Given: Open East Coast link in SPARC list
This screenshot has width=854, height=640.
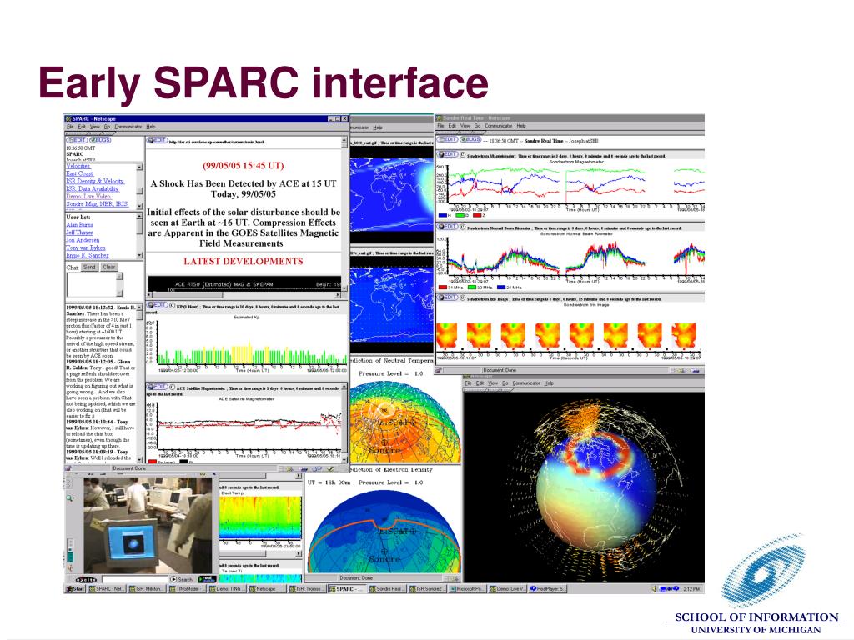Looking at the screenshot, I should [79, 173].
